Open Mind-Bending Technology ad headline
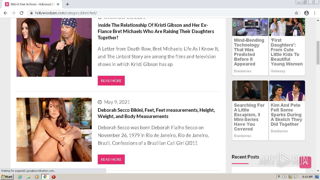 click(x=249, y=52)
